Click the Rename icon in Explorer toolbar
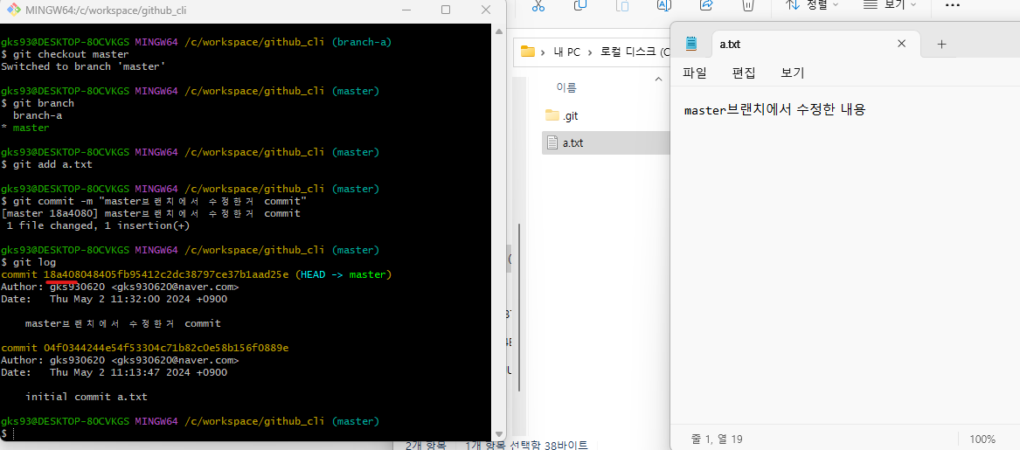Viewport: 1020px width, 450px height. coord(664,5)
